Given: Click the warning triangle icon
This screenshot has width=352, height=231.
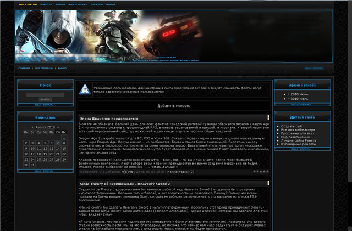Looking at the screenshot, I should [85, 89].
